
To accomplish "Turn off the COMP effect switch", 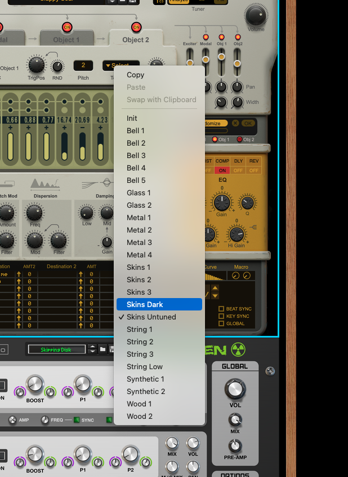I will [x=222, y=170].
